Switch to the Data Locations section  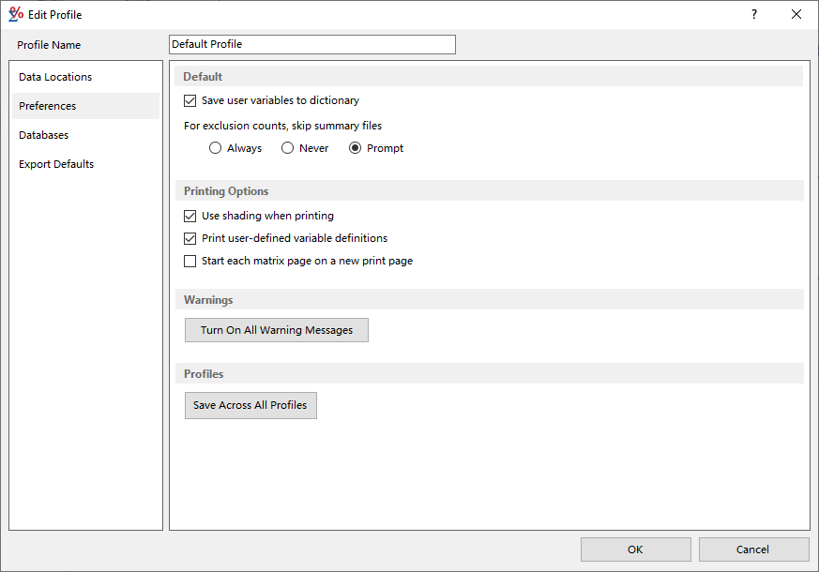point(55,76)
